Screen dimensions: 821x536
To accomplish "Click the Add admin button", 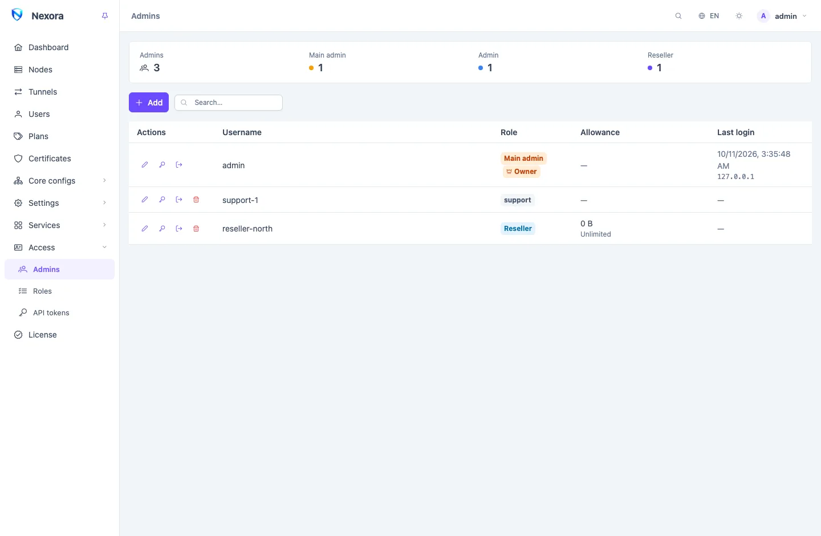I will (x=149, y=103).
